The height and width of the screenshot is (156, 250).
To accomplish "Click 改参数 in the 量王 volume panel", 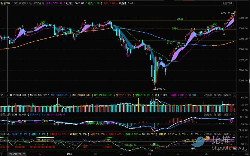I will (x=208, y=95).
